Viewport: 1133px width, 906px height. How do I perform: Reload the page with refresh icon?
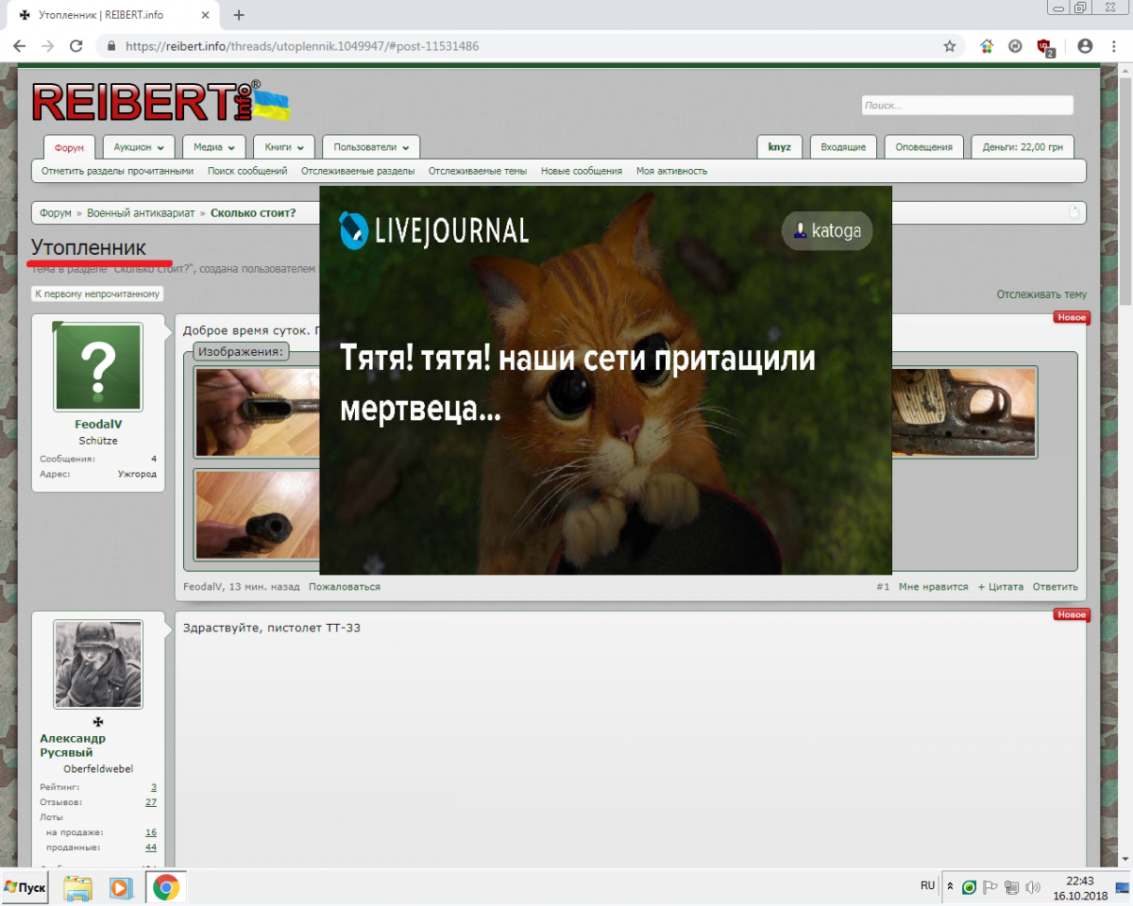pos(76,45)
